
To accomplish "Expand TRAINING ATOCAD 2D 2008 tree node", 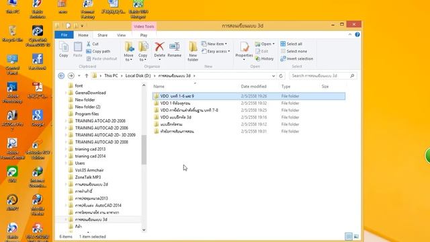I will tap(66, 121).
